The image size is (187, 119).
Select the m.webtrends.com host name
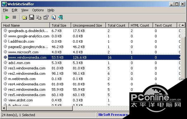pos(22,79)
